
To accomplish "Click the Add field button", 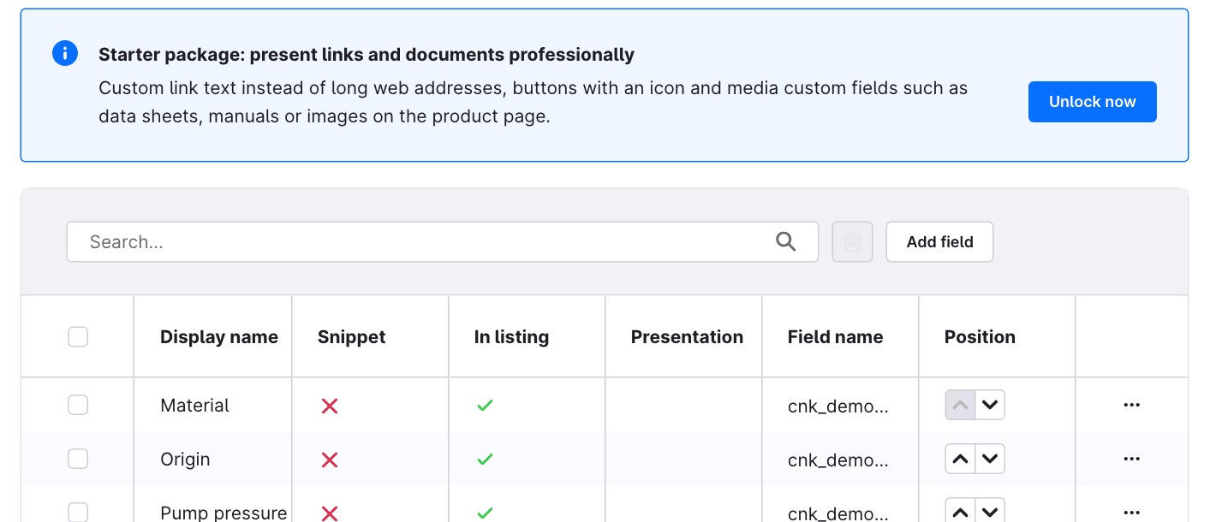I will [x=939, y=242].
